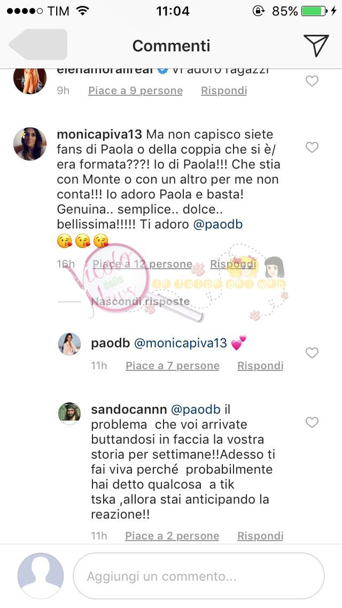
Task: View Piace a 2 persone likes list
Action: point(172,536)
